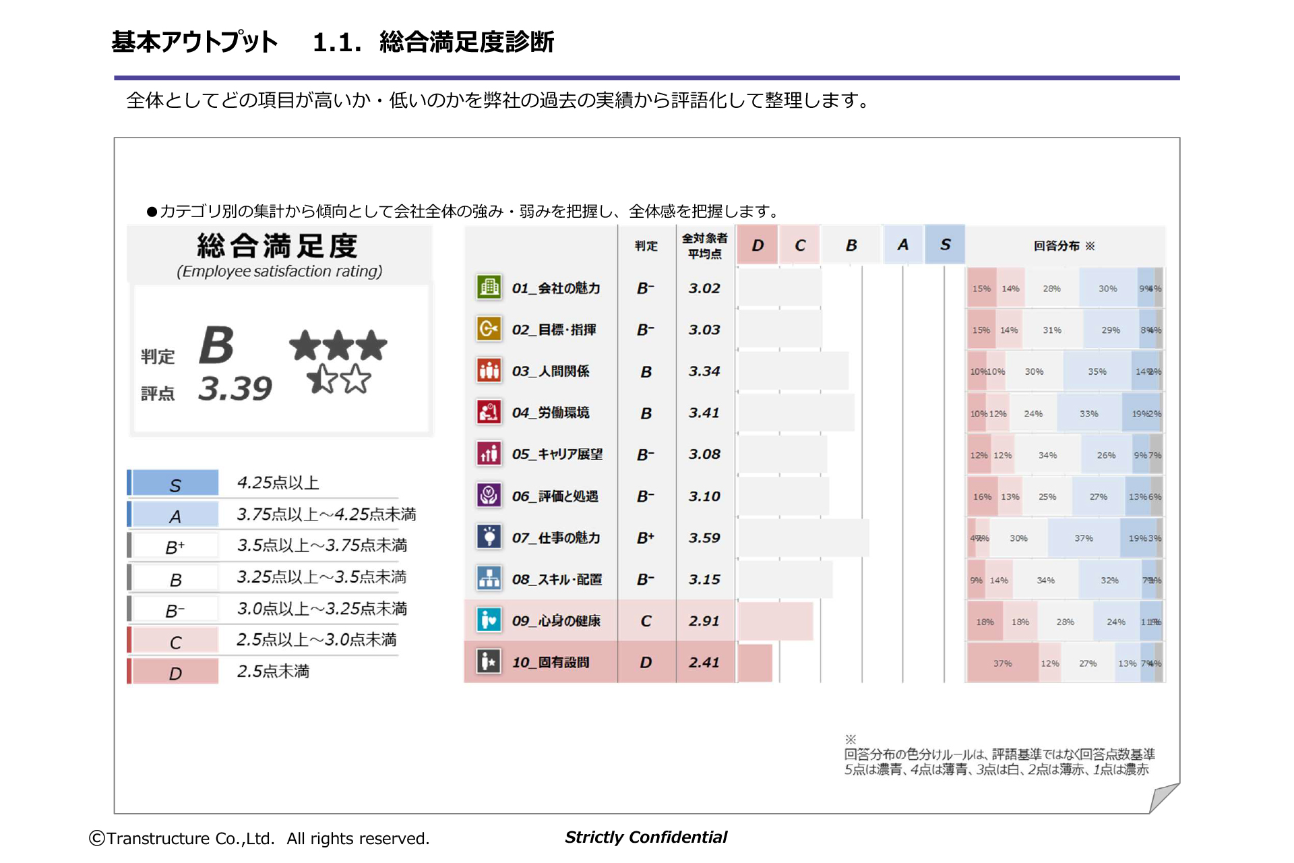The height and width of the screenshot is (863, 1294).
Task: Click the 10_固有設問 label
Action: (x=551, y=663)
